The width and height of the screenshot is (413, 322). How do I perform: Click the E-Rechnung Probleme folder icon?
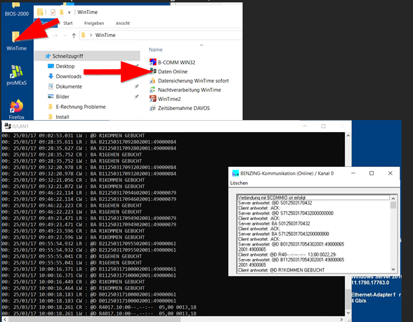[x=50, y=107]
